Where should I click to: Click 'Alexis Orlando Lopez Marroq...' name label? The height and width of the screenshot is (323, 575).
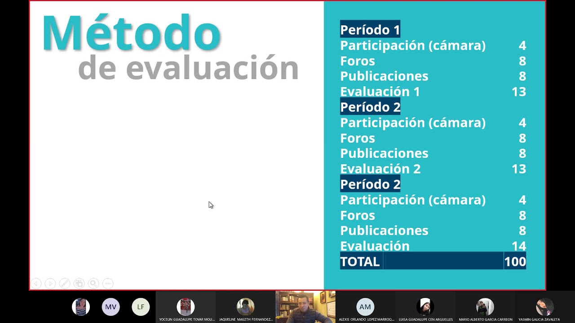pos(367,319)
